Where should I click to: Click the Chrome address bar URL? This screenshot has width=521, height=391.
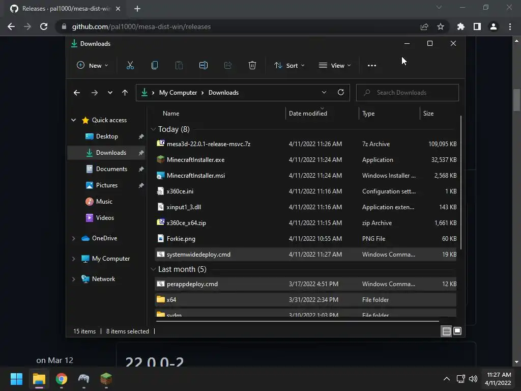pos(141,26)
